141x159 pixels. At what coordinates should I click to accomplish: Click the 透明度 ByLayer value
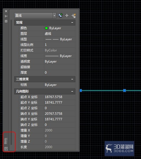tap(60, 61)
